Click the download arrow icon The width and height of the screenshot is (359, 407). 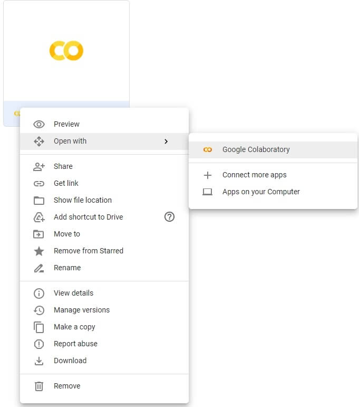[39, 361]
